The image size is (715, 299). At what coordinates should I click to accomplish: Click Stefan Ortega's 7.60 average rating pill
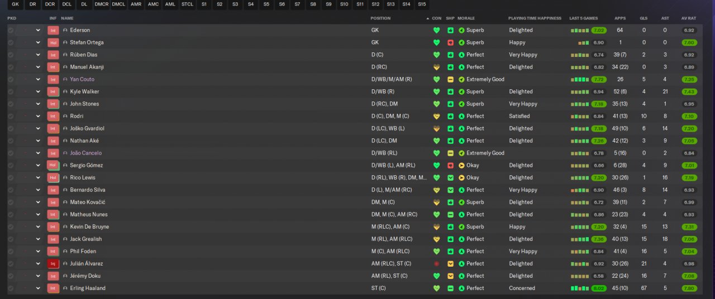(x=689, y=42)
